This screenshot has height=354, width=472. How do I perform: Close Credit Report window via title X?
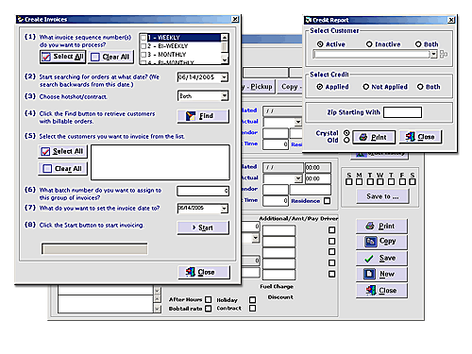pos(451,20)
